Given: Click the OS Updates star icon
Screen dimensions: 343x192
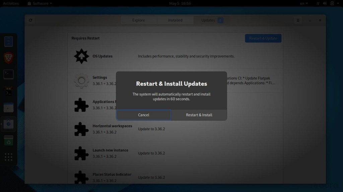Looking at the screenshot, I should point(81,56).
